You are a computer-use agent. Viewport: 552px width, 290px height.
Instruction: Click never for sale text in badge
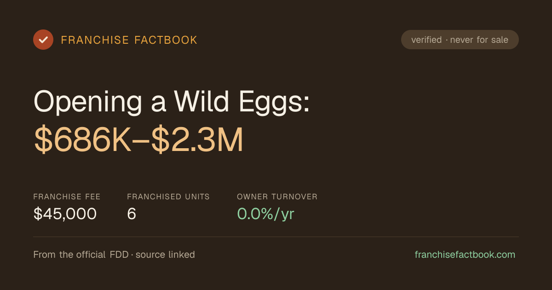tap(479, 40)
